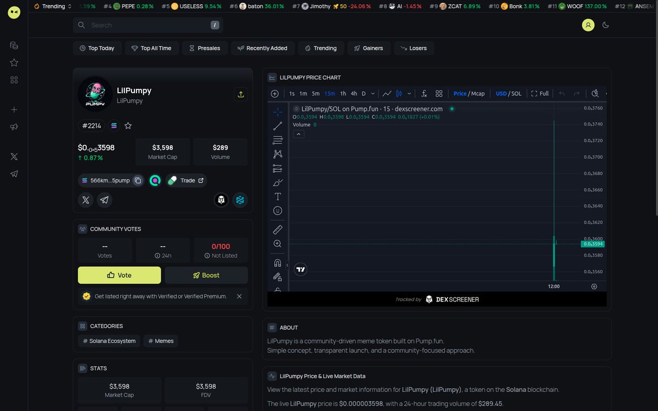Screen dimensions: 658x411
Task: Open the coins icon in left sidebar
Action: coord(14,45)
